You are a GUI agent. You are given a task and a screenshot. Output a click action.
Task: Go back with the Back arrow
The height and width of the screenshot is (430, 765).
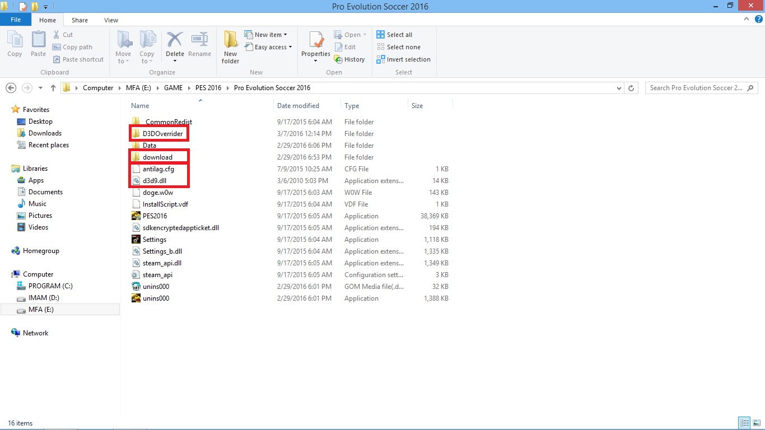click(x=11, y=88)
